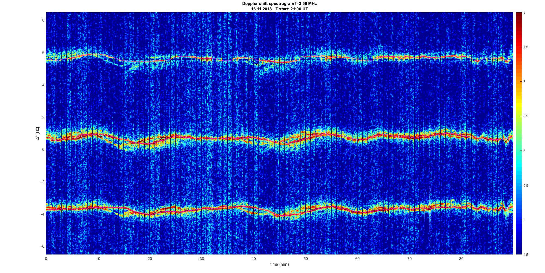Click the colorbar tick label 4.5
The width and height of the screenshot is (545, 273).
(526, 255)
